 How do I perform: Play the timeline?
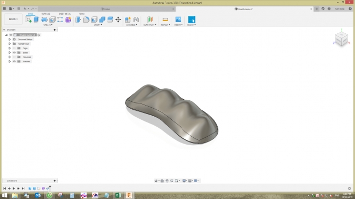click(x=14, y=188)
